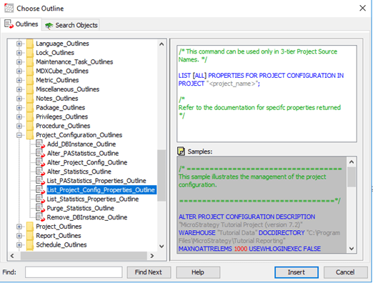Click the Language_Outlines folder icon
The width and height of the screenshot is (373, 283).
tap(30, 44)
